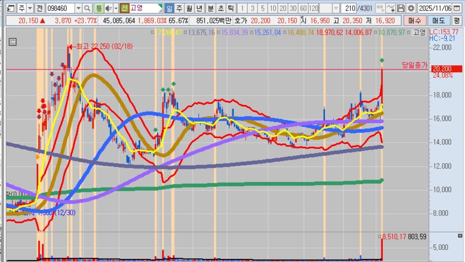Viewport: 465px width, 262px height.
Task: Select the 월 monthly chart period
Action: (189, 8)
